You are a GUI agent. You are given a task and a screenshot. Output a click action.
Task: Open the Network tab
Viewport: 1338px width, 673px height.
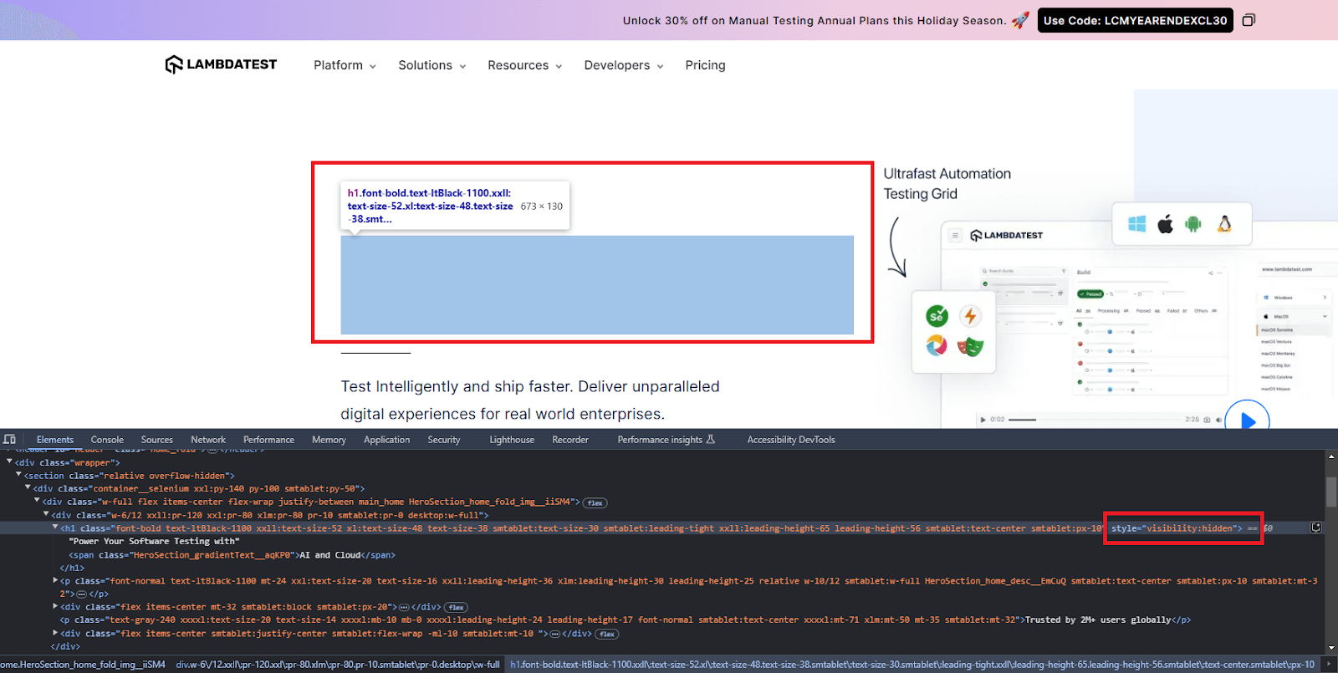[208, 440]
